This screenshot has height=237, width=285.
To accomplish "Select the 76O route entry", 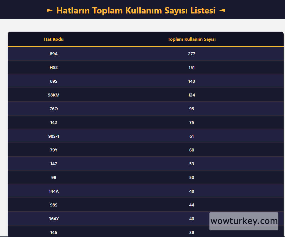I will tap(54, 109).
